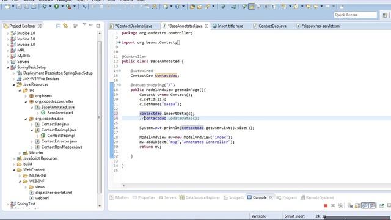The width and height of the screenshot is (391, 220).
Task: Click the Save All toolbar icon
Action: (26, 7)
